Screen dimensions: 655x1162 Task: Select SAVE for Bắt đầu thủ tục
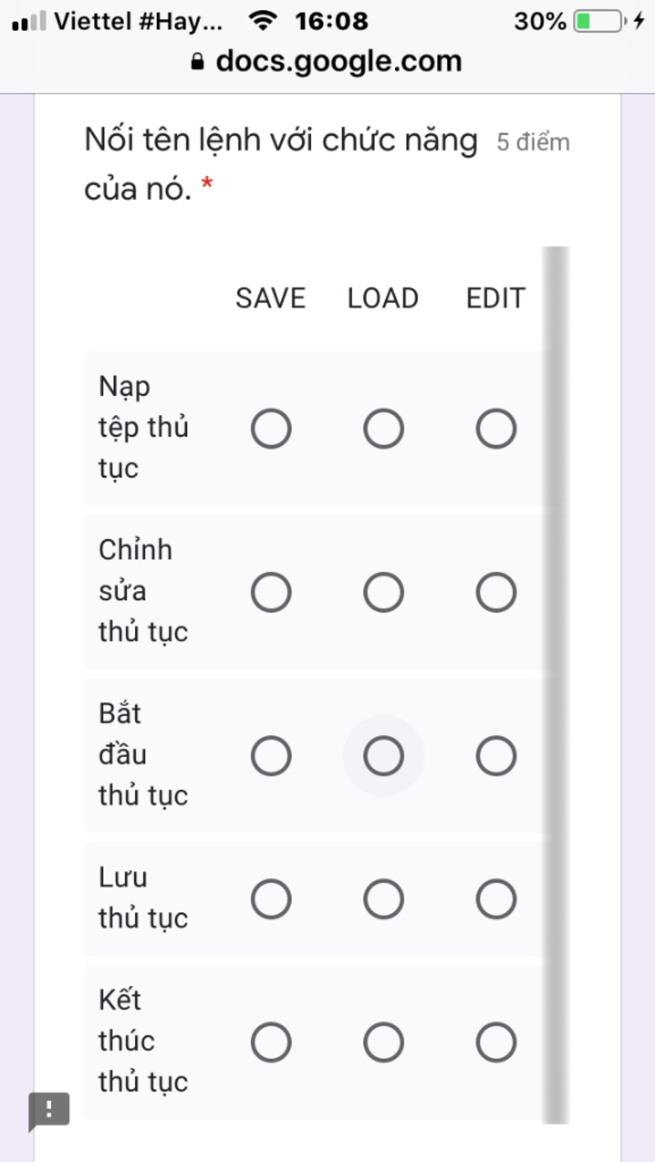pos(271,756)
